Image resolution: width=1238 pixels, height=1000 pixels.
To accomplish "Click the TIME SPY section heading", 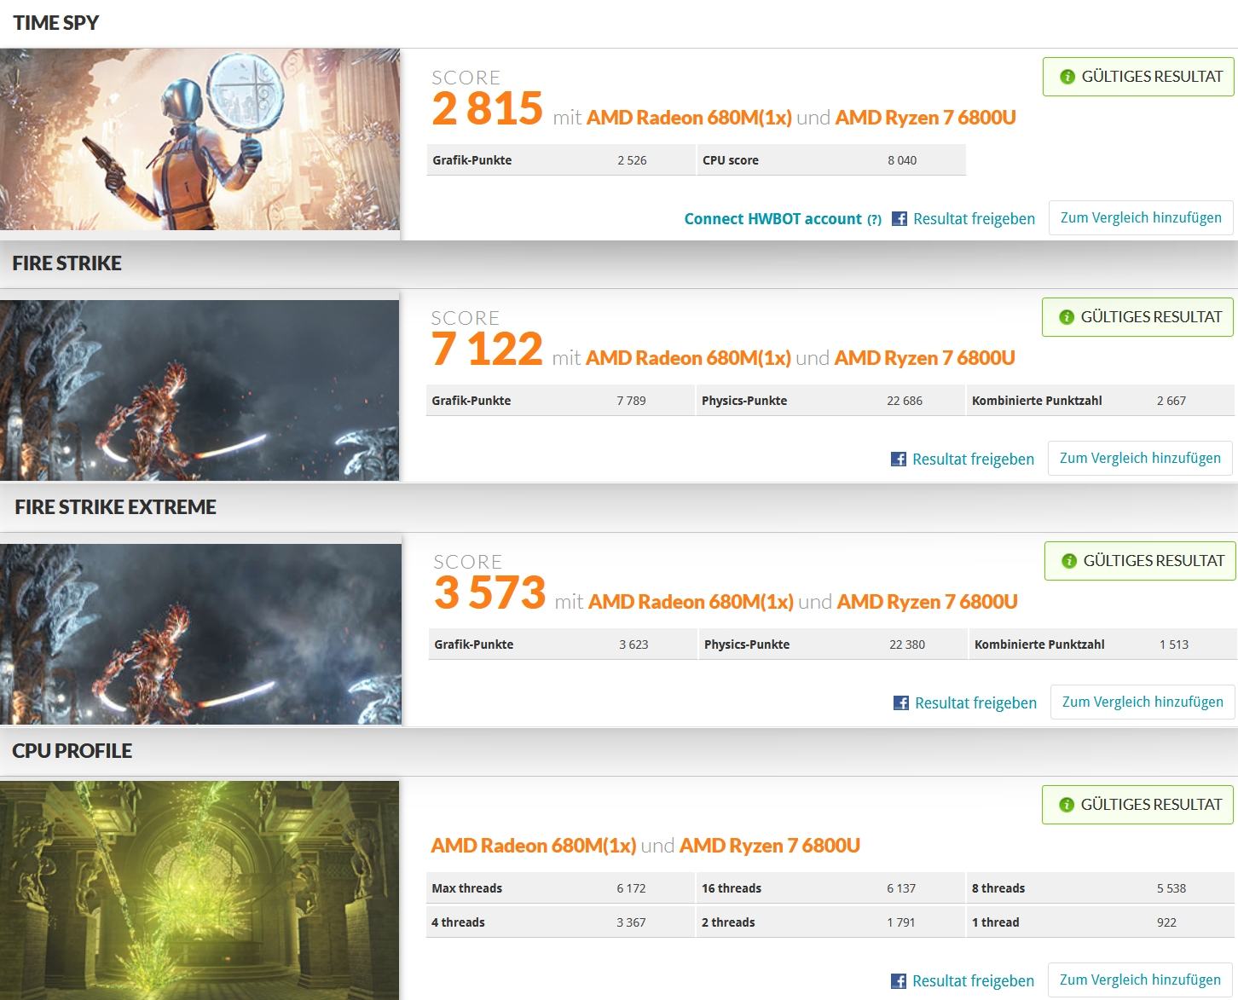I will 56,23.
